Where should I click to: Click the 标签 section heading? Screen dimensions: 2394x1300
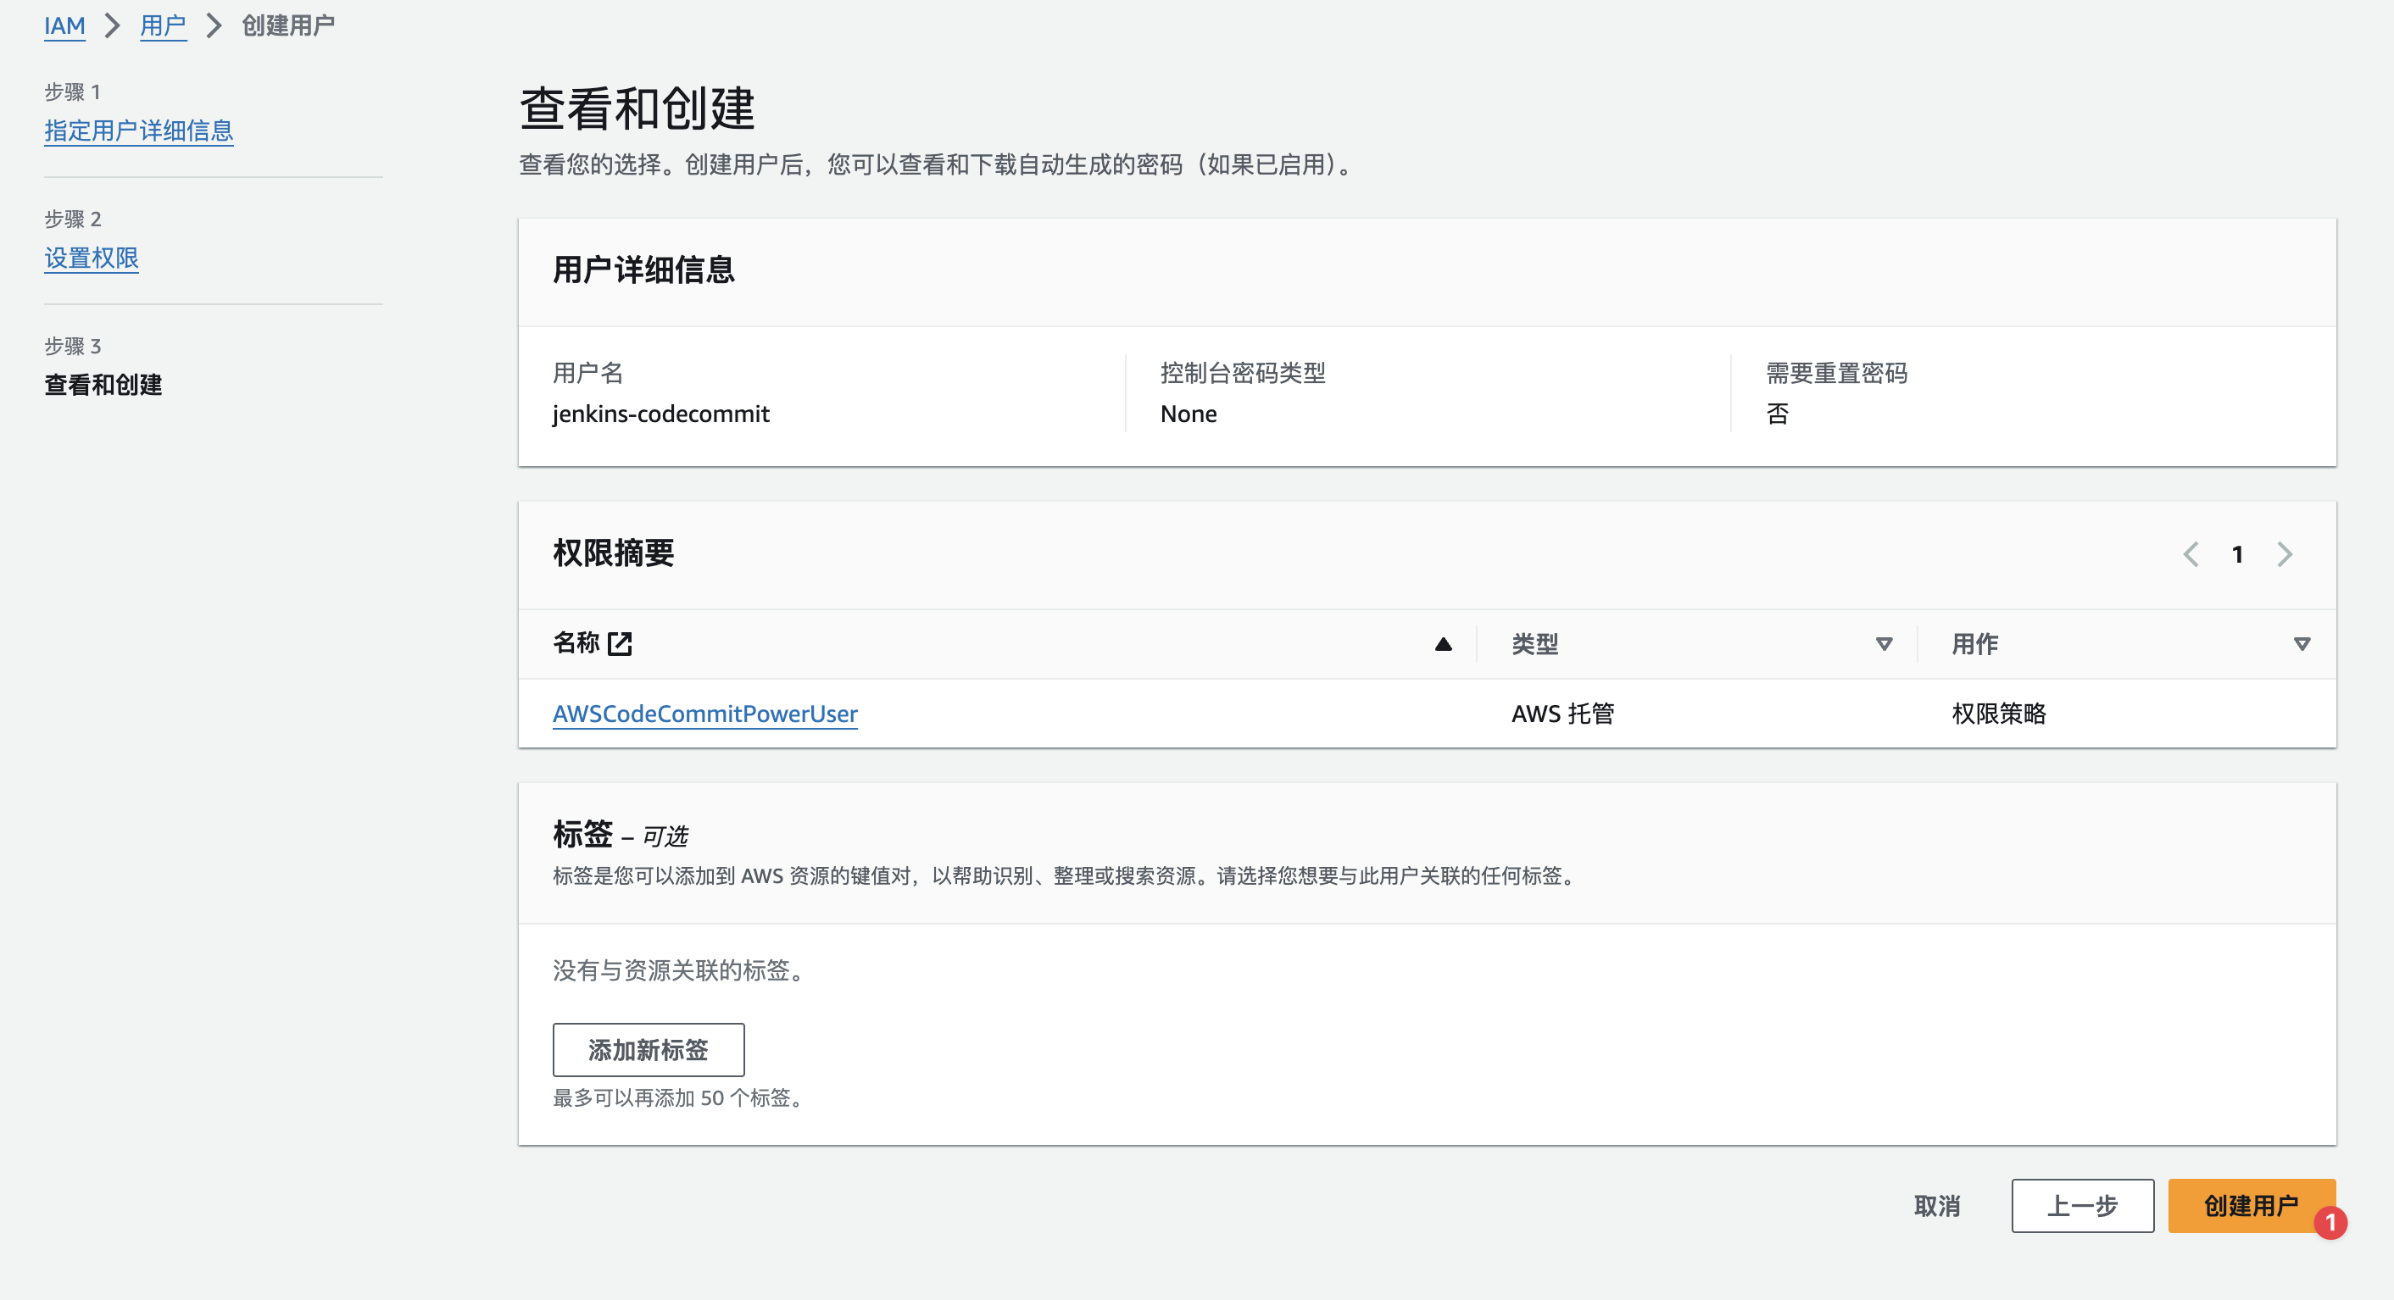[x=582, y=835]
